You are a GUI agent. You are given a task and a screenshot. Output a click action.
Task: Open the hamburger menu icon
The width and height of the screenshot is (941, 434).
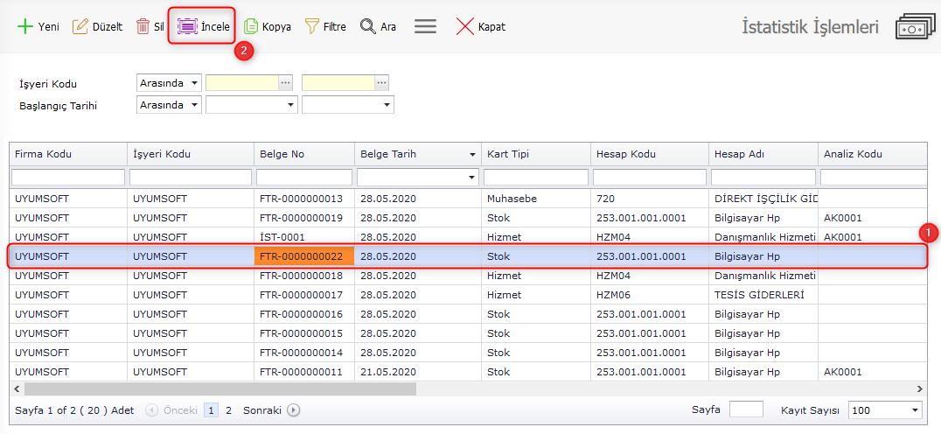(425, 27)
